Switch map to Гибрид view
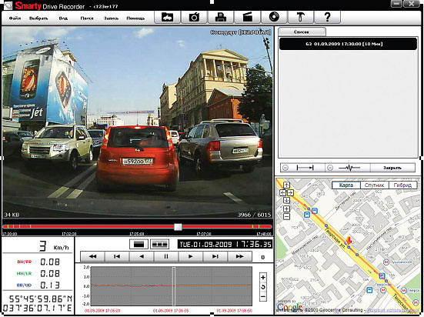The height and width of the screenshot is (317, 424). [x=402, y=185]
